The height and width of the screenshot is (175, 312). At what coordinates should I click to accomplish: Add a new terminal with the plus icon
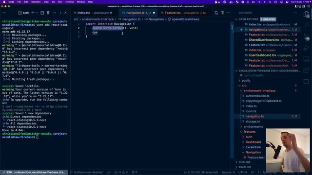point(33,13)
